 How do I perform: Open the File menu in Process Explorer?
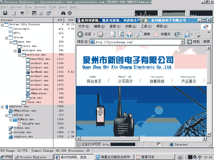[x=4, y=7]
